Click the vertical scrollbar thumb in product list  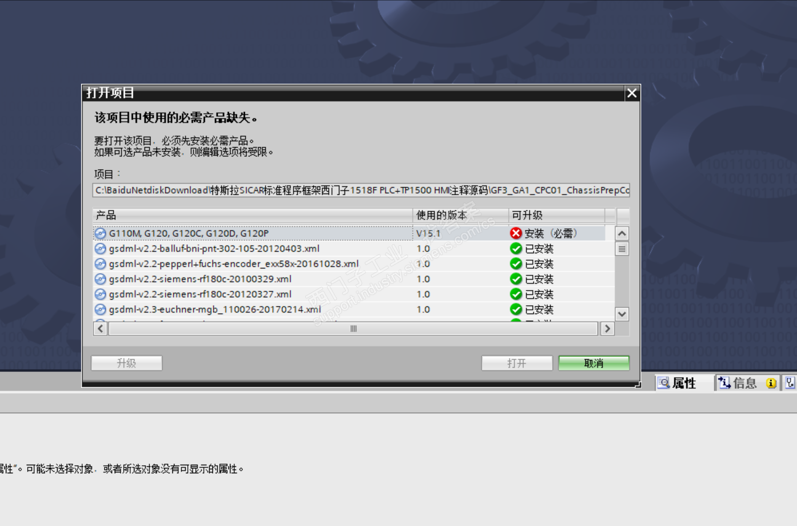622,249
